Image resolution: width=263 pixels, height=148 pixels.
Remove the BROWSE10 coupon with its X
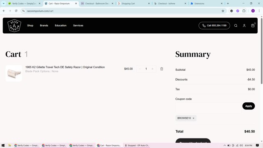pos(194,118)
